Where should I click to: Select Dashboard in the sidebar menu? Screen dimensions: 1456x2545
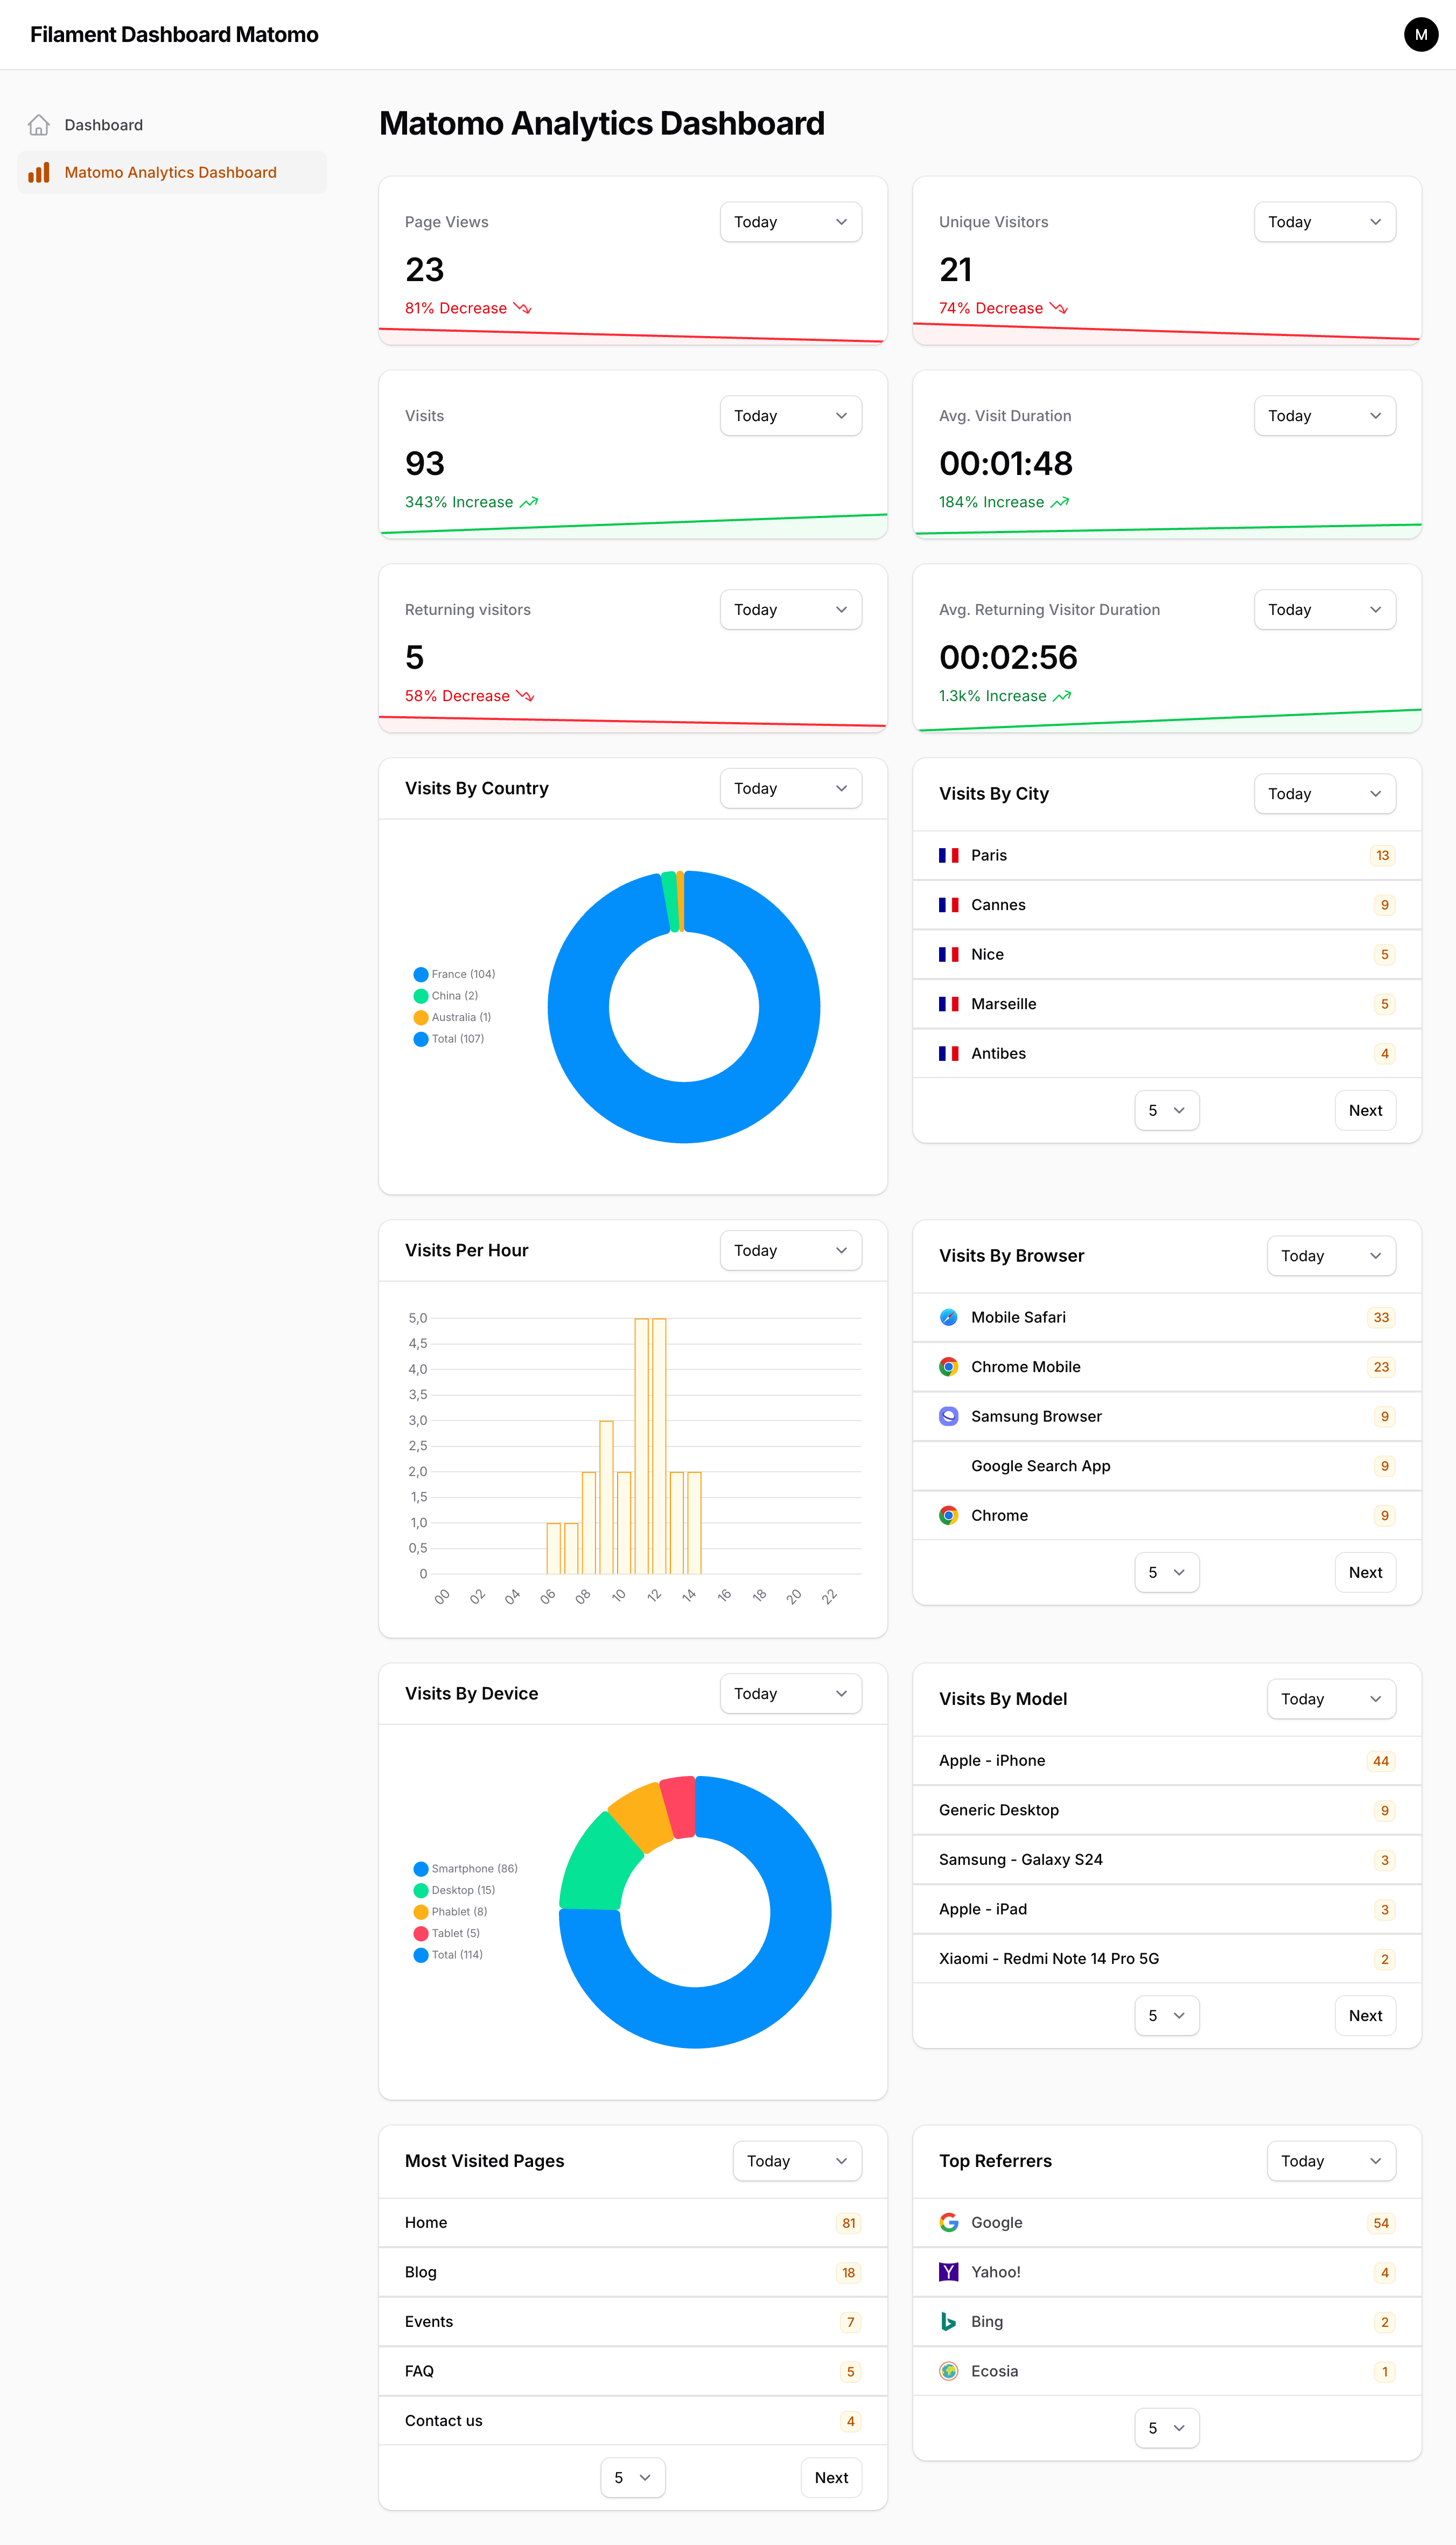coord(103,124)
